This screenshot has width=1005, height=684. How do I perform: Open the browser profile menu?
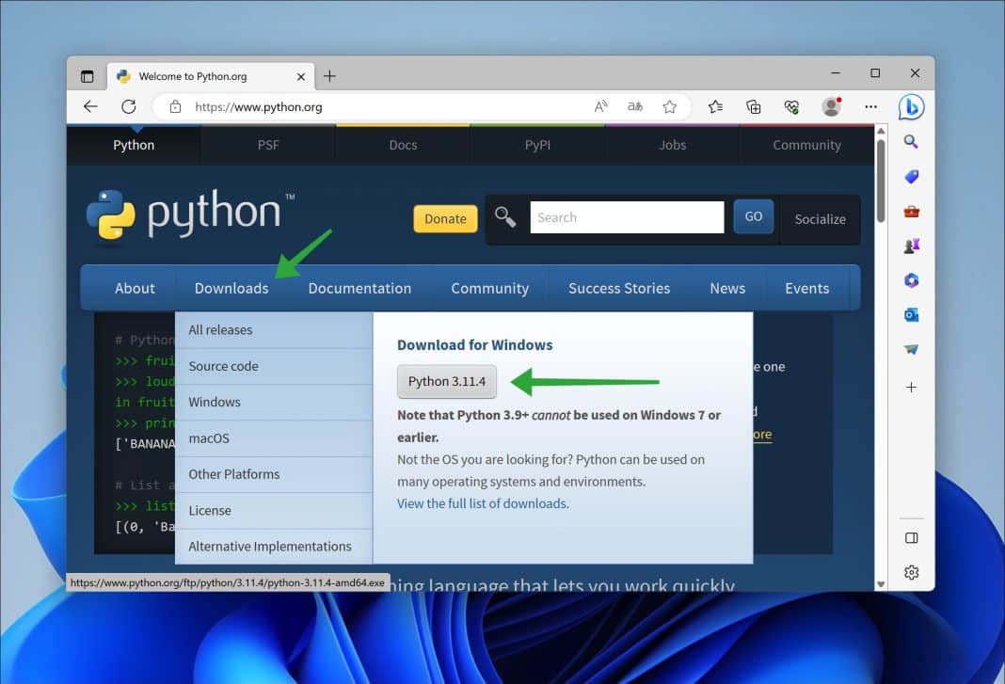832,106
